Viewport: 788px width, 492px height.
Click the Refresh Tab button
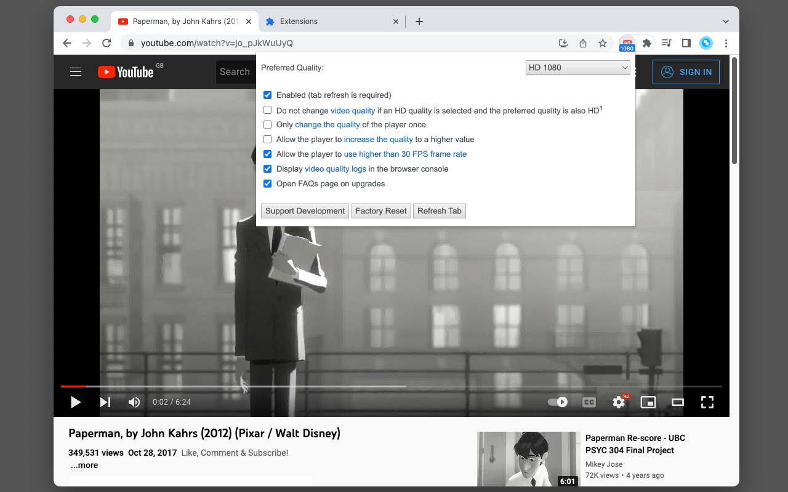click(440, 211)
